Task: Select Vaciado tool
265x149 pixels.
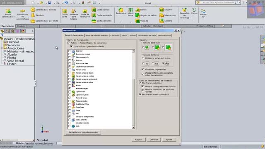Action: click(142, 21)
